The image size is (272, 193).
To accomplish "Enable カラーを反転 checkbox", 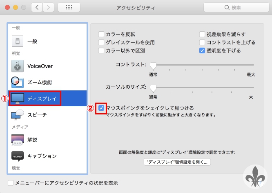I will (x=101, y=34).
